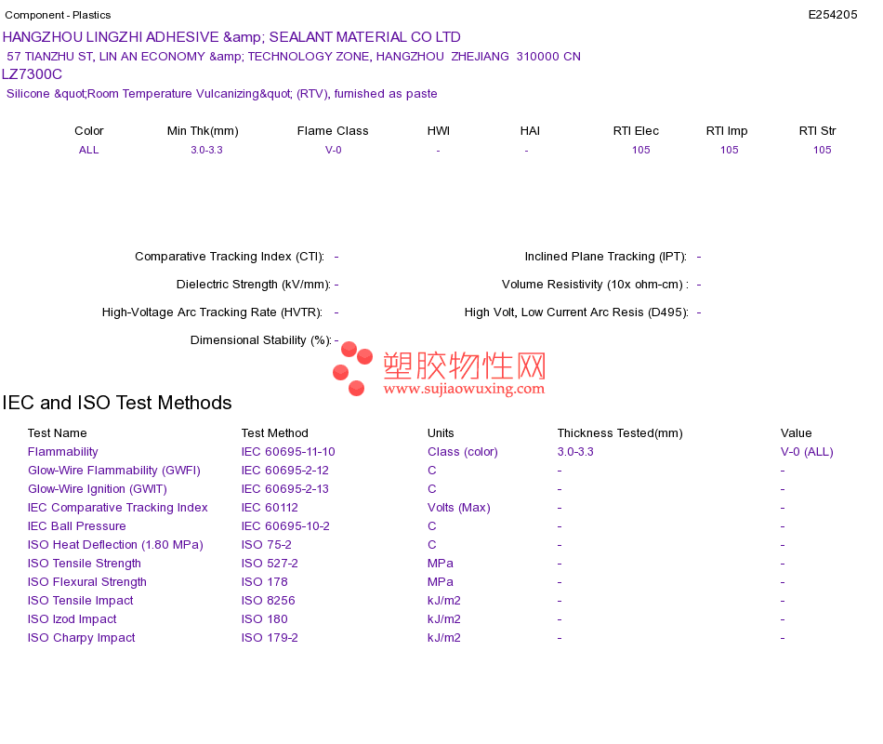Click the HWI column header
Screen dimensions: 883x744
(438, 131)
